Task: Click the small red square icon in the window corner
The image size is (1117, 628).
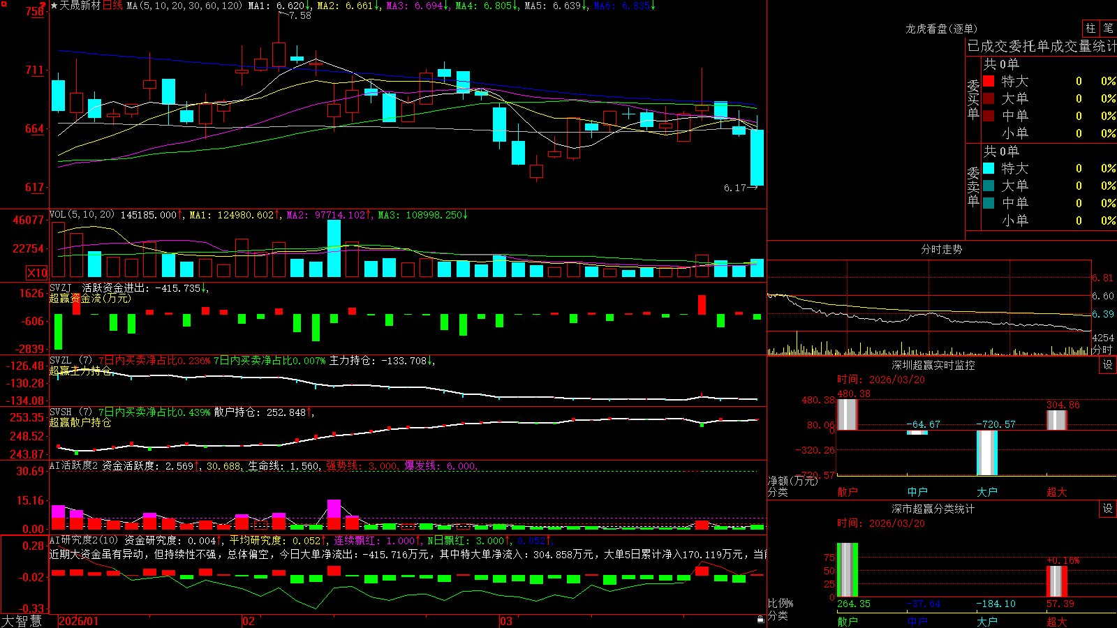Action: click(3, 4)
